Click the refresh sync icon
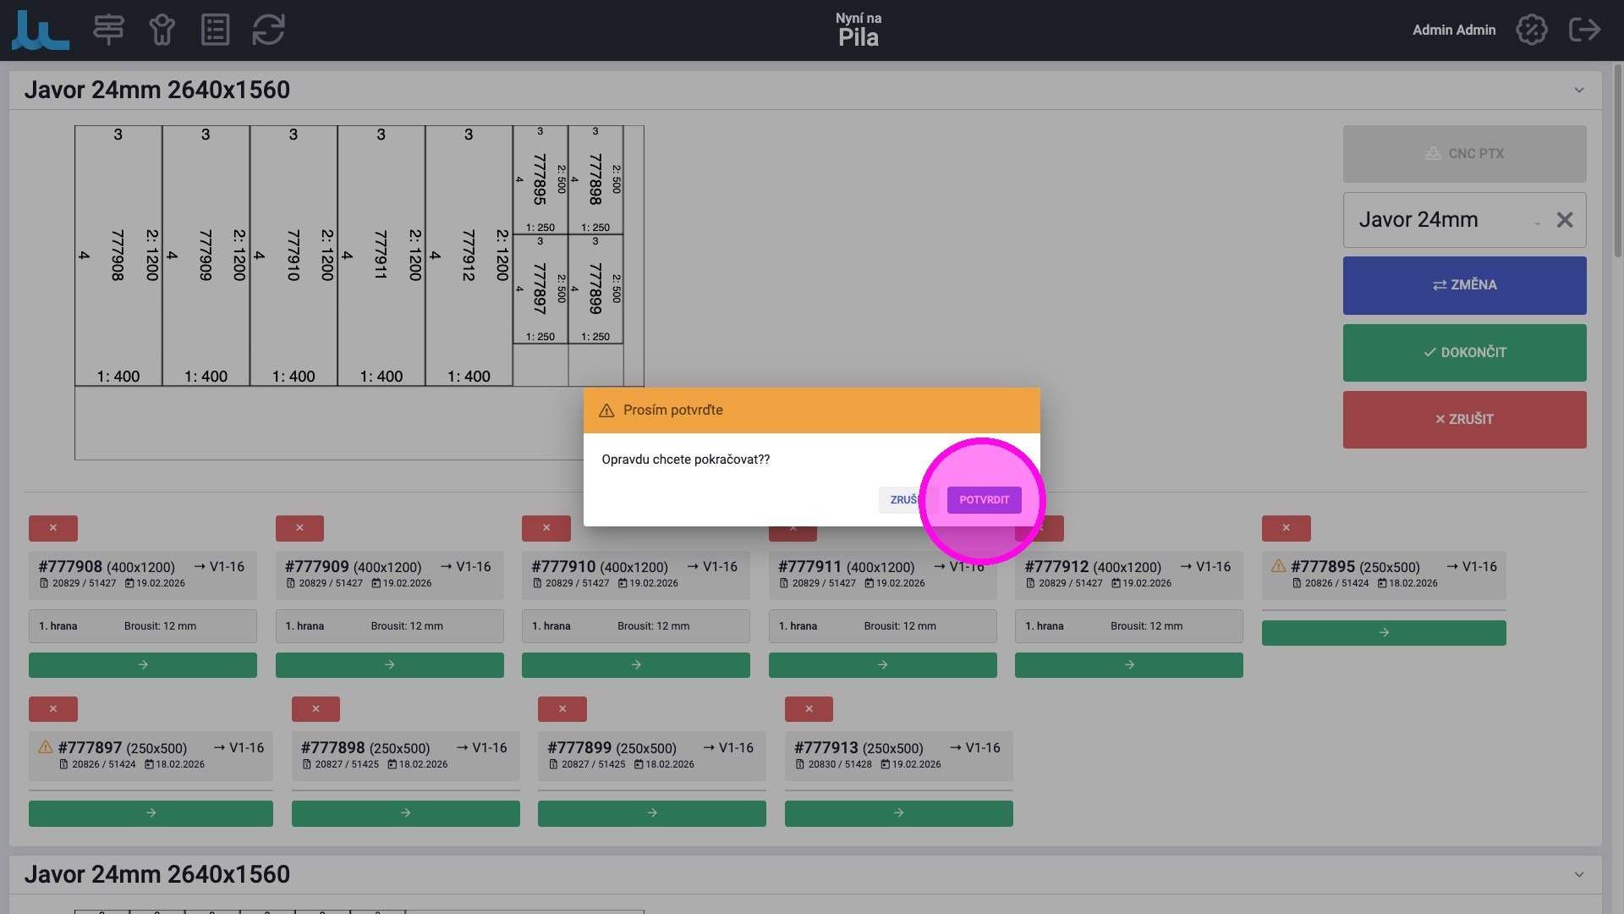Viewport: 1624px width, 914px height. point(268,30)
